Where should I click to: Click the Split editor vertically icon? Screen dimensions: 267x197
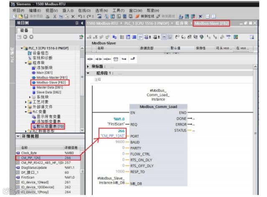pos(214,16)
